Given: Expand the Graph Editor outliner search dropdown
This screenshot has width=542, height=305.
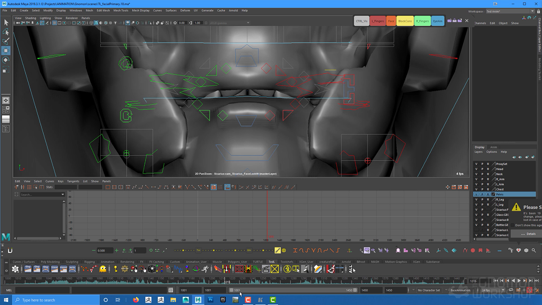Looking at the screenshot, I should point(63,194).
